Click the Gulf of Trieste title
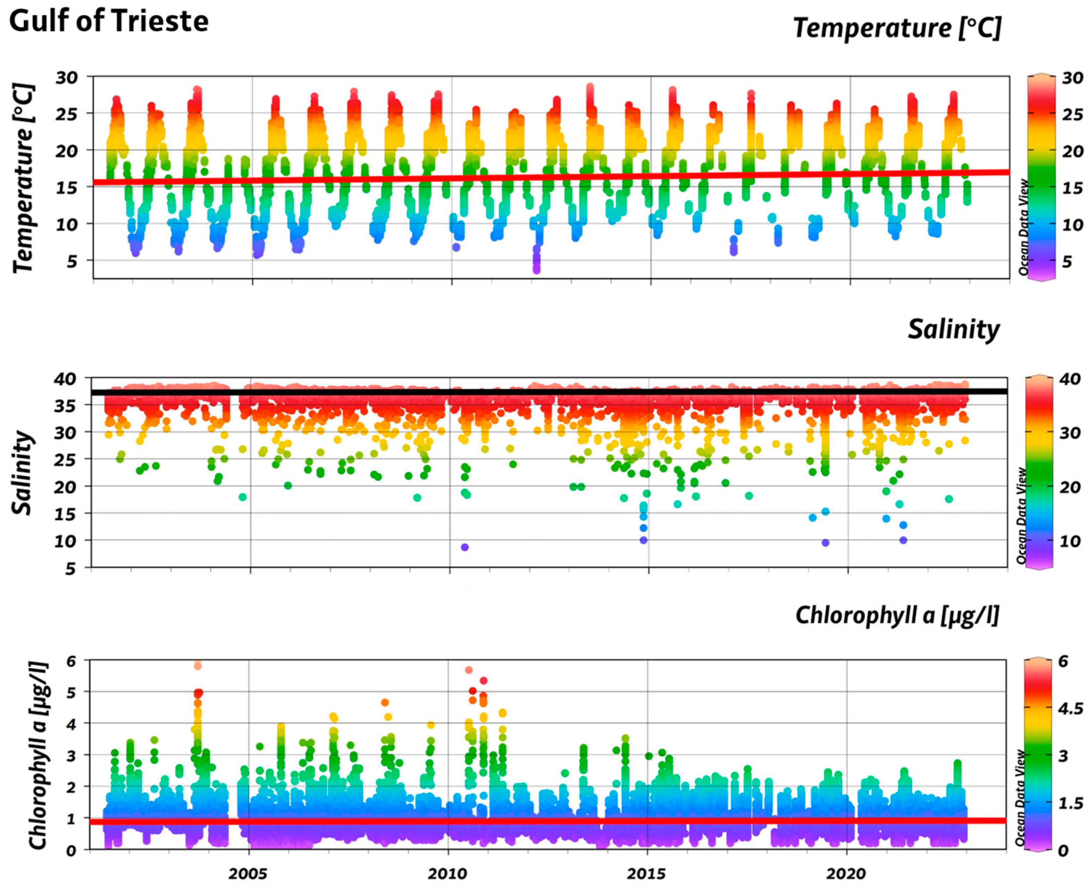 pos(109,22)
